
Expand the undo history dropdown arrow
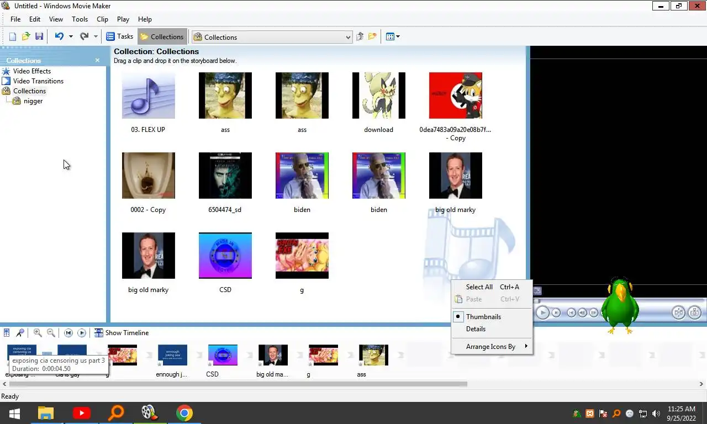tap(71, 37)
